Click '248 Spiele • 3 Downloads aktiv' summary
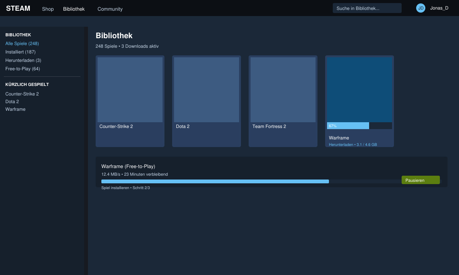The width and height of the screenshot is (459, 275). tap(127, 46)
